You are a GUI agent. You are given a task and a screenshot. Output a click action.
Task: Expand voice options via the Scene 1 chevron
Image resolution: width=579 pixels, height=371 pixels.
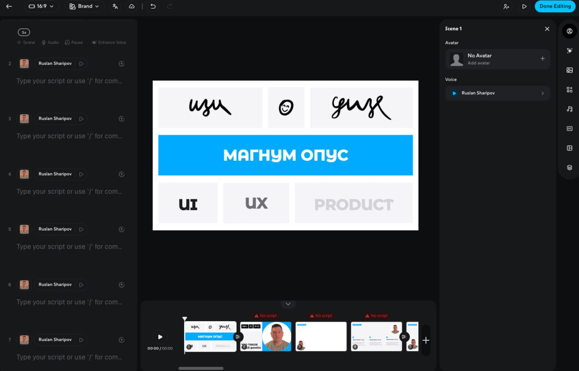click(x=542, y=93)
